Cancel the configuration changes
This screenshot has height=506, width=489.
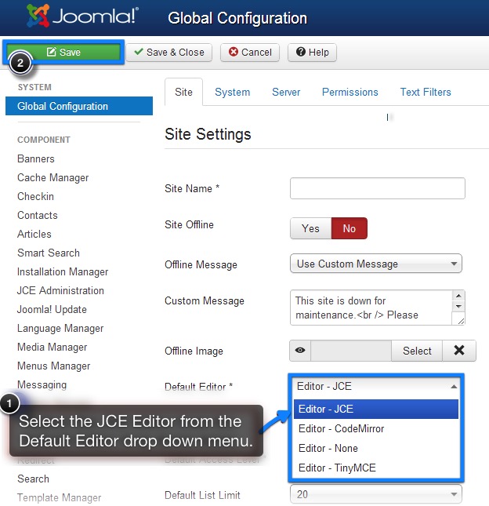click(x=250, y=53)
